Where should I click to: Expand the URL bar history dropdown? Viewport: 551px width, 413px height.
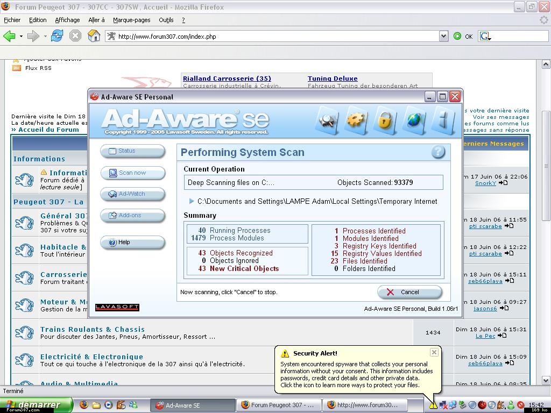[443, 36]
